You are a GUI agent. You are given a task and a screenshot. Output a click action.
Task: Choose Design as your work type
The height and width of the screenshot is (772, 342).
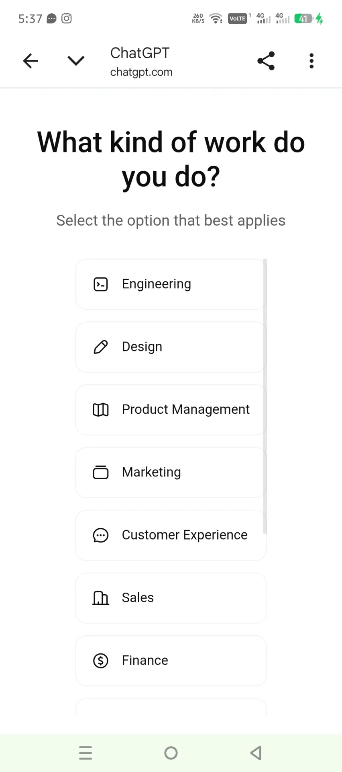171,347
